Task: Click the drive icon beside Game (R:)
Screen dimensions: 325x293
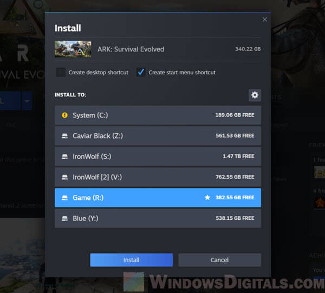Action: tap(64, 198)
